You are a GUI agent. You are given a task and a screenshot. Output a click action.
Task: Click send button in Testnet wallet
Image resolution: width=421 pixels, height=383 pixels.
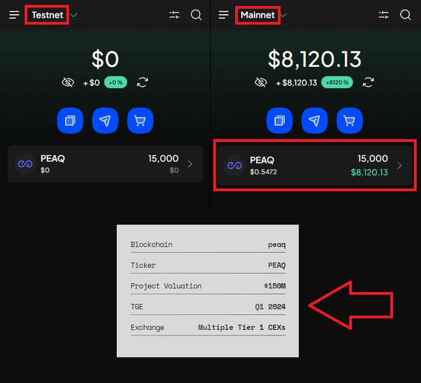[x=105, y=121]
